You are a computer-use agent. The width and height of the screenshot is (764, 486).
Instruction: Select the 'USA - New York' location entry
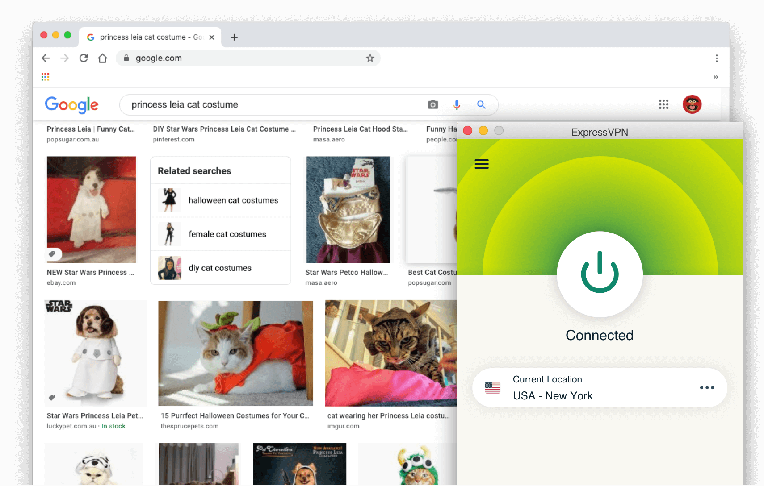553,395
